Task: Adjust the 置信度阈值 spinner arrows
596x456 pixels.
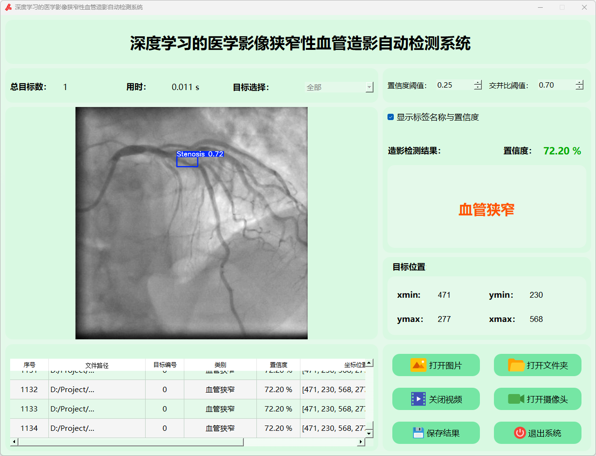Action: coord(478,85)
